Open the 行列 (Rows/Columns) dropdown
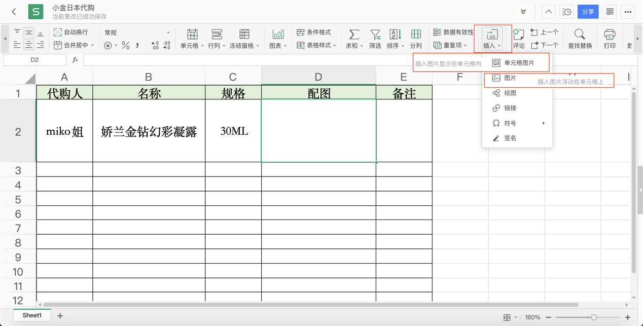Image resolution: width=643 pixels, height=326 pixels. (217, 39)
